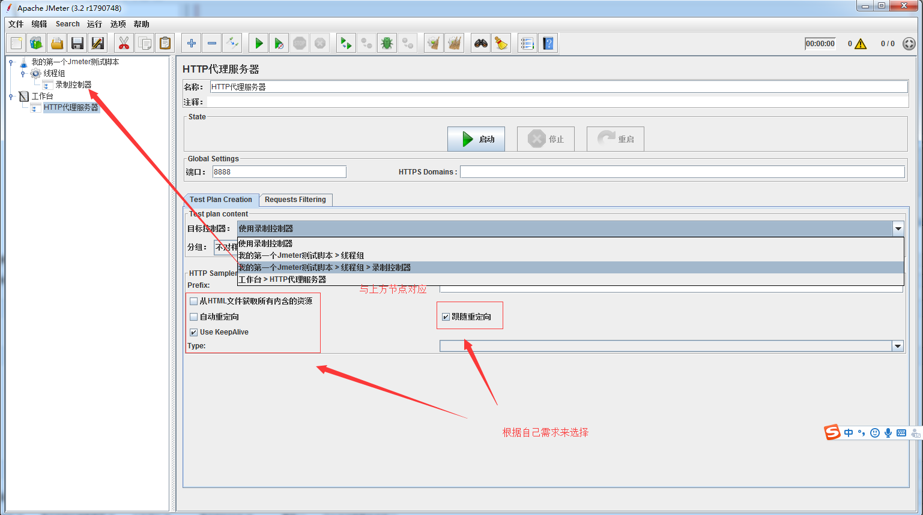Image resolution: width=923 pixels, height=515 pixels.
Task: Click the grey remote exit icon
Action: click(407, 43)
